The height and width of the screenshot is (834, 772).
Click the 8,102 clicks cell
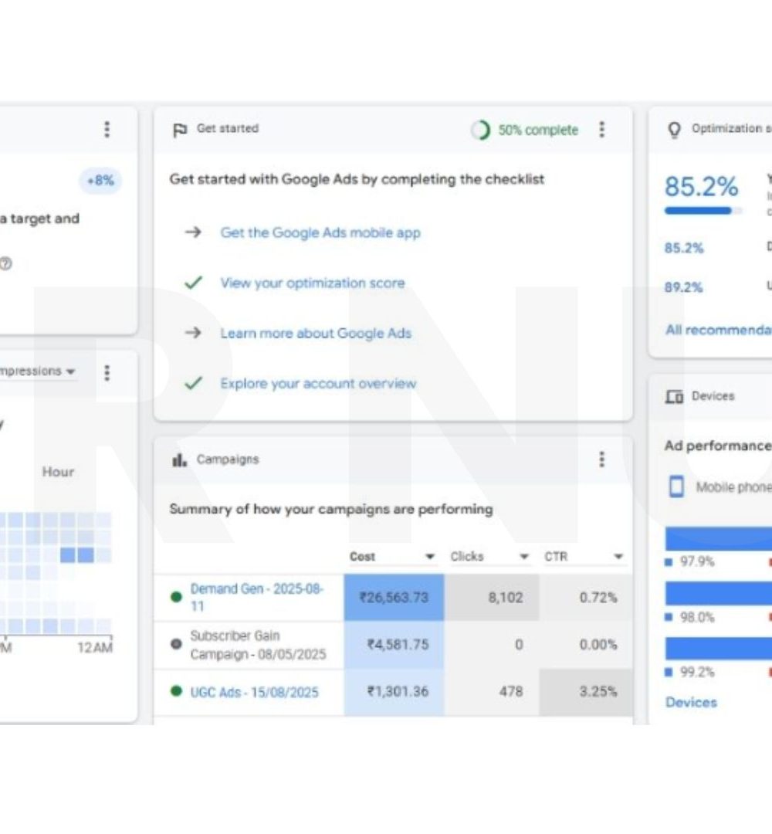492,597
